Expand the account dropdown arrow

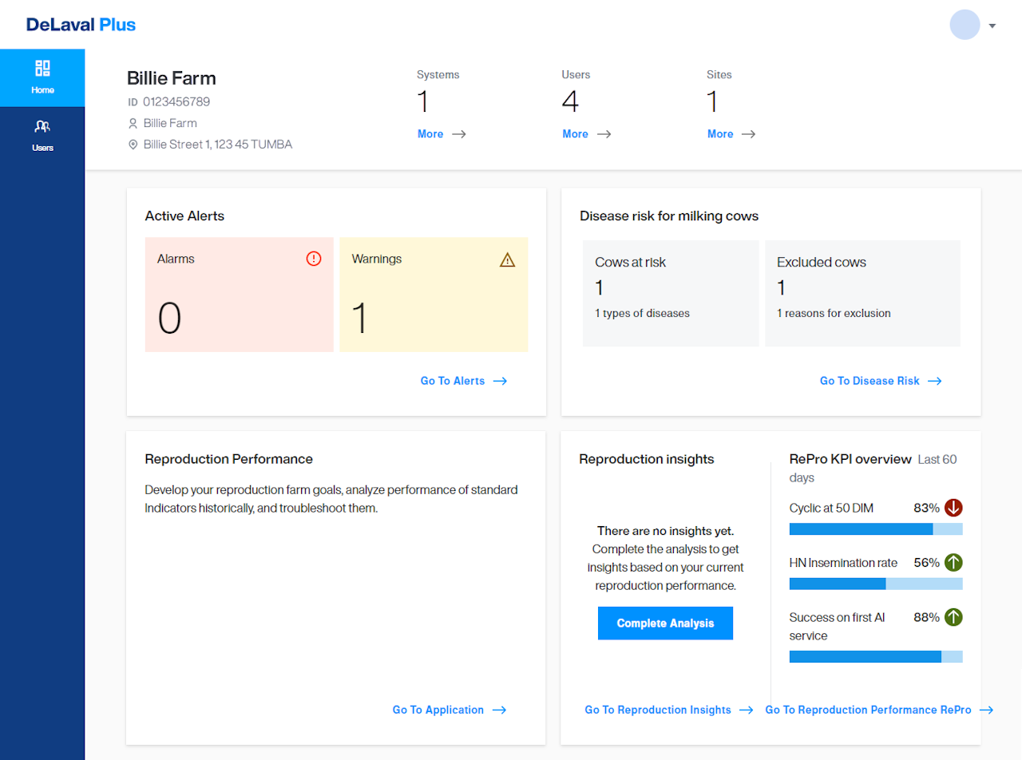click(992, 26)
